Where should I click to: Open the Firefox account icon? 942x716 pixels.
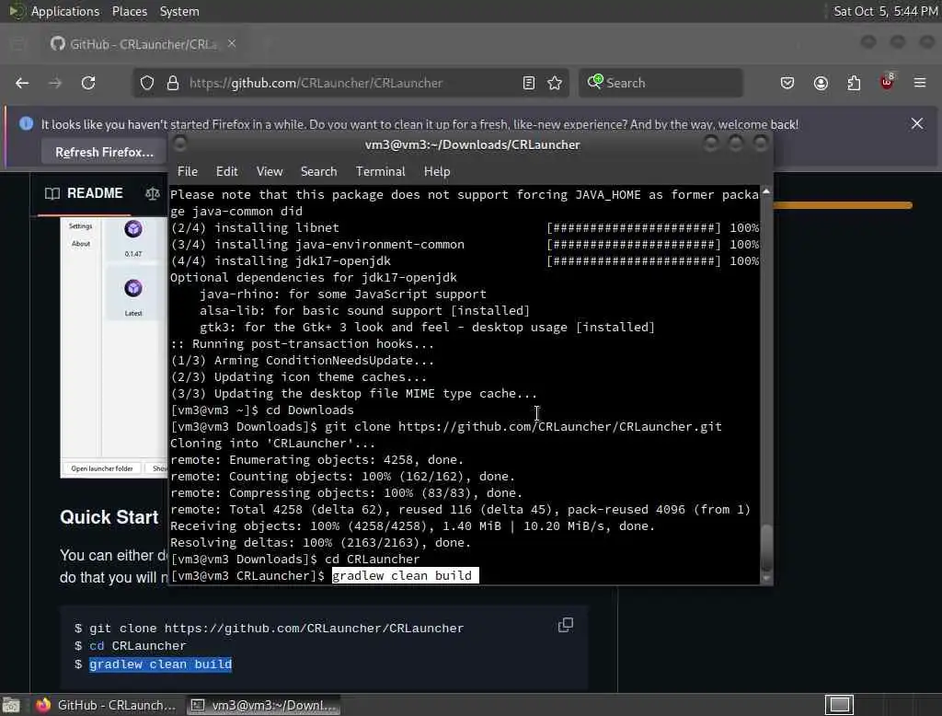click(x=821, y=83)
